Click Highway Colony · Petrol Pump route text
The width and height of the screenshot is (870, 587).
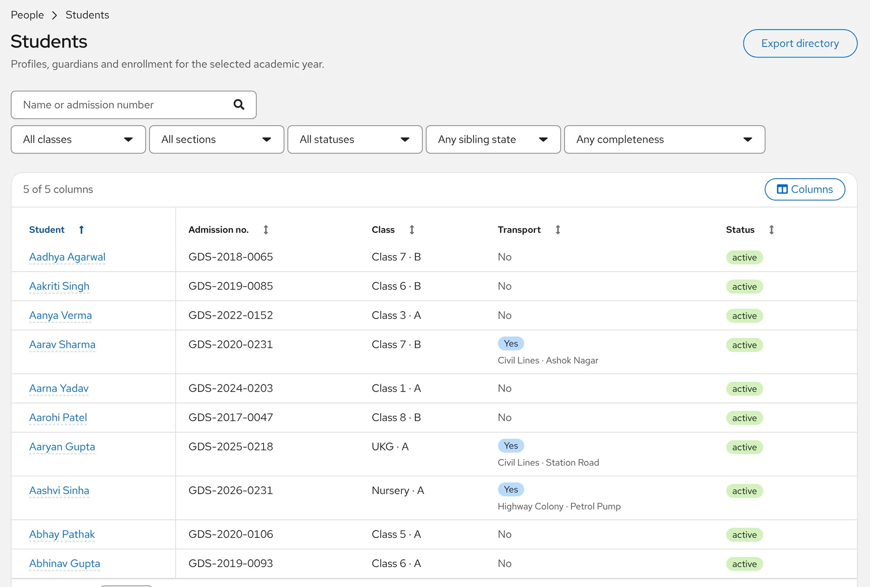coord(559,507)
